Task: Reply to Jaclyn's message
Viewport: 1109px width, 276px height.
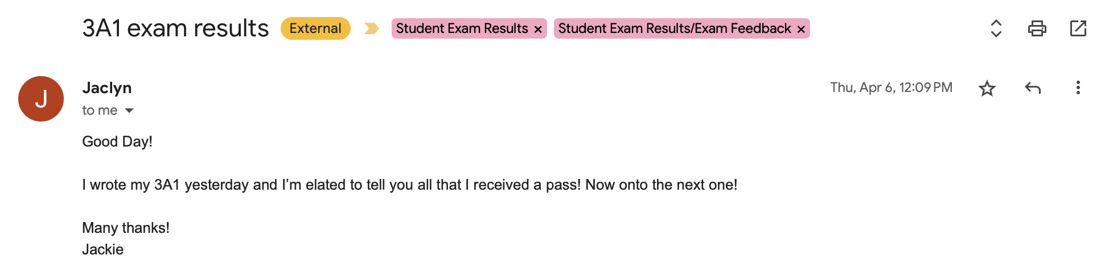Action: (1032, 88)
